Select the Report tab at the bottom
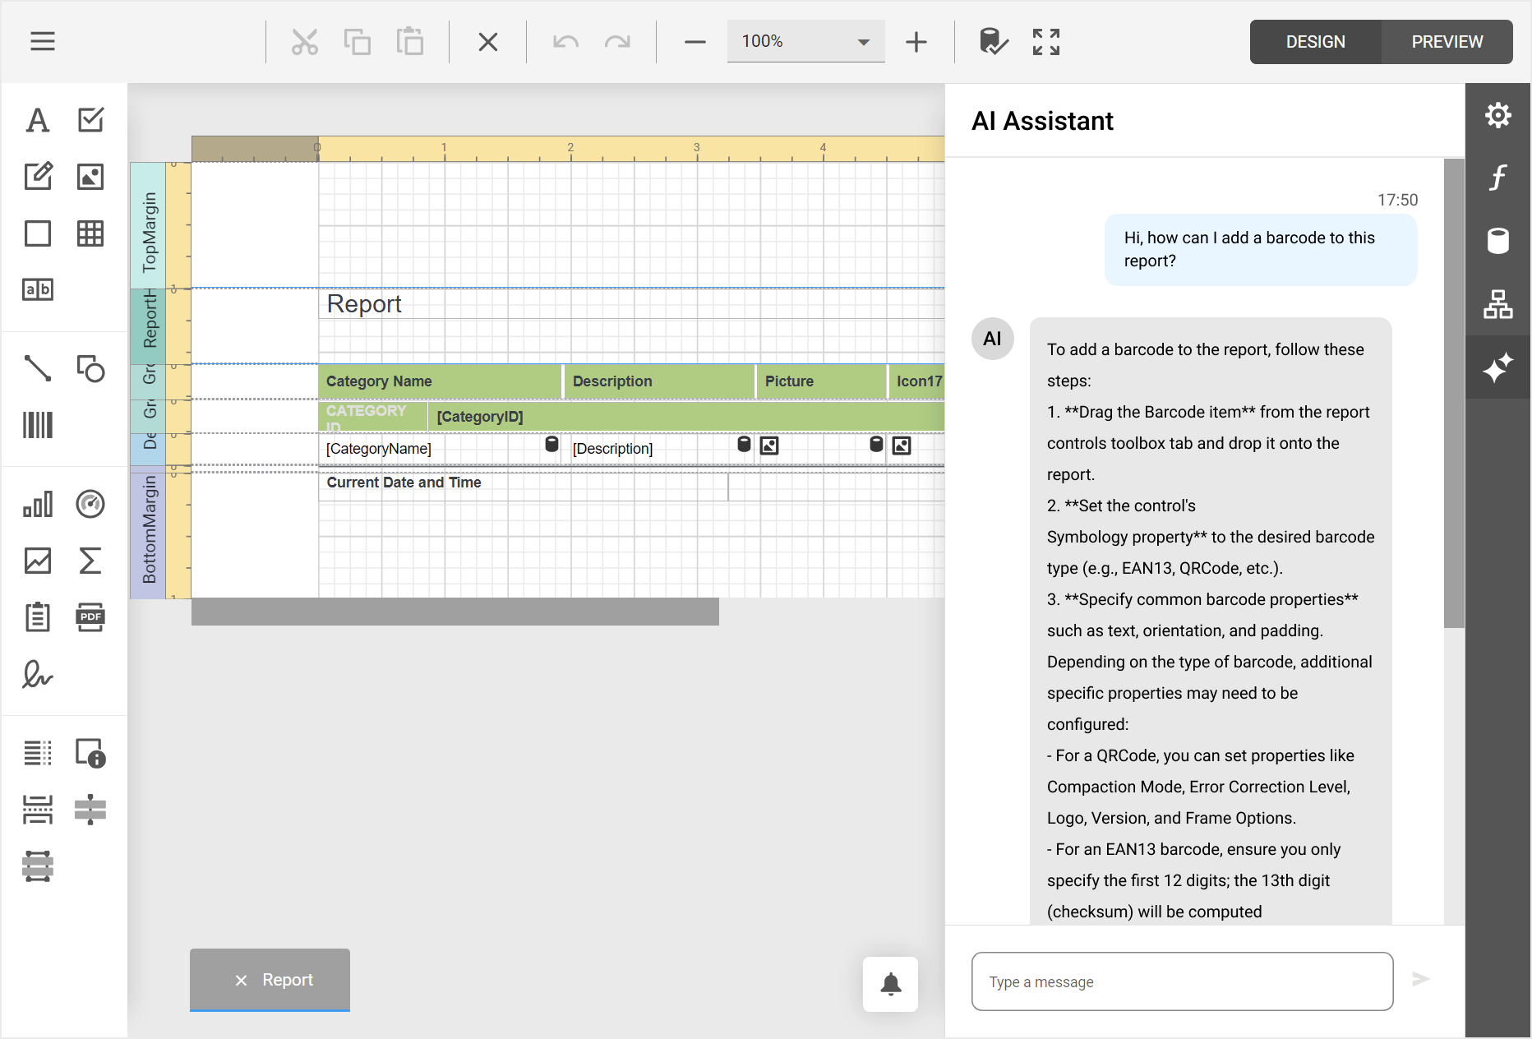The width and height of the screenshot is (1532, 1039). point(287,980)
